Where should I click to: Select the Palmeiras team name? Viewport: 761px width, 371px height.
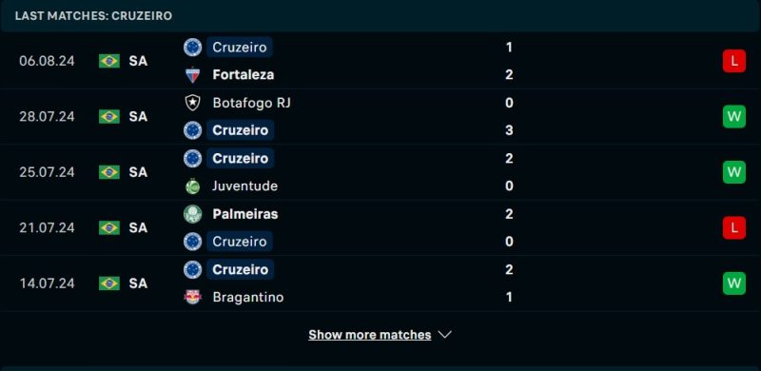(245, 214)
